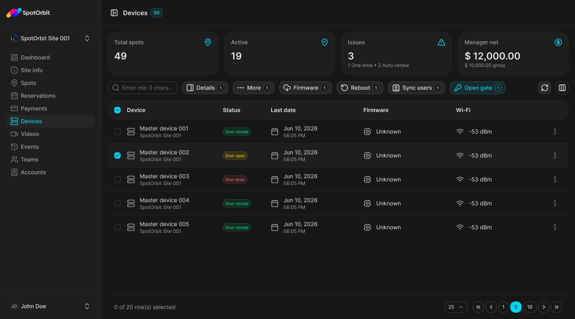Expand the SpotOrbit Site 001 site switcher
575x319 pixels.
point(51,38)
